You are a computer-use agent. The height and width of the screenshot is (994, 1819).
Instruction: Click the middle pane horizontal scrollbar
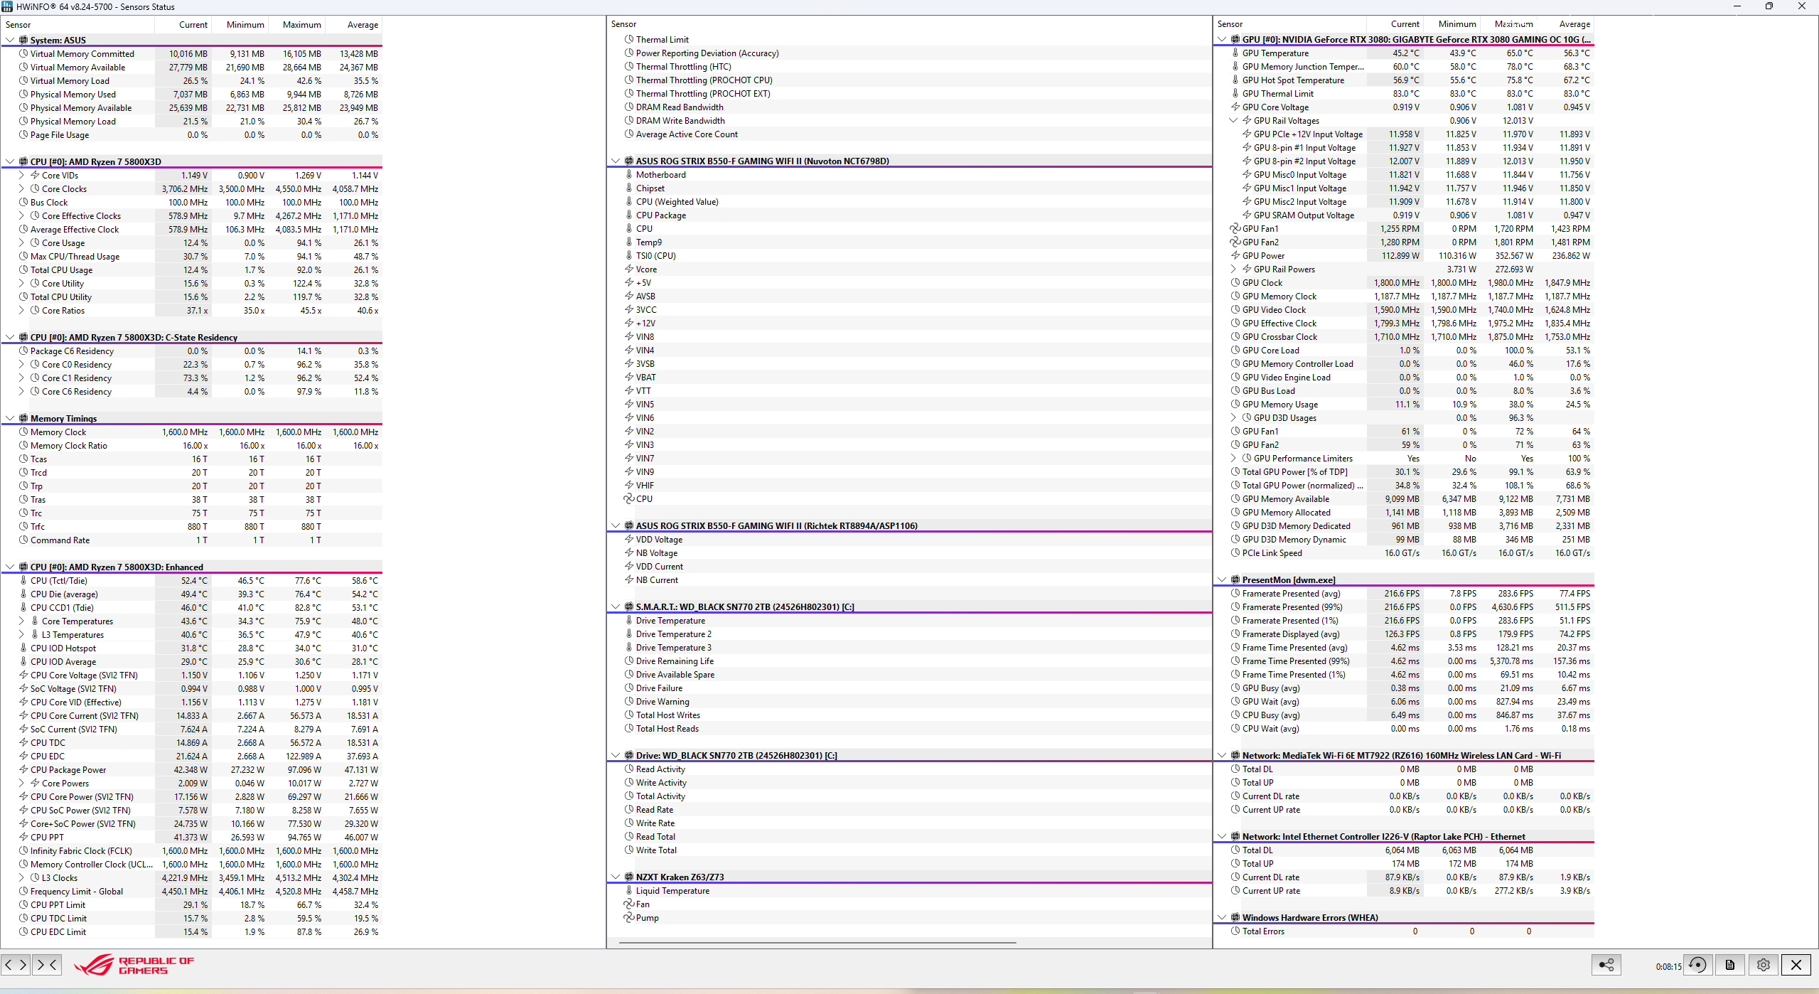[x=817, y=943]
